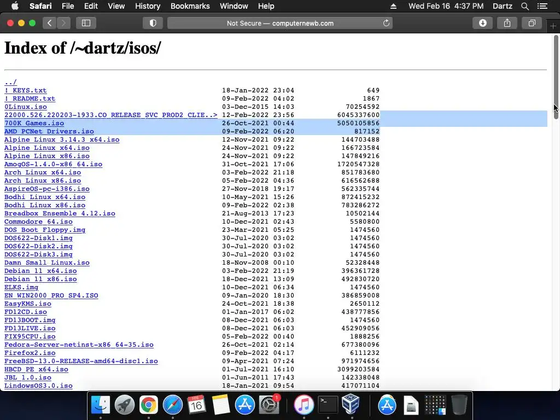Open System Preferences in the Dock
The width and height of the screenshot is (560, 420).
[x=269, y=405]
